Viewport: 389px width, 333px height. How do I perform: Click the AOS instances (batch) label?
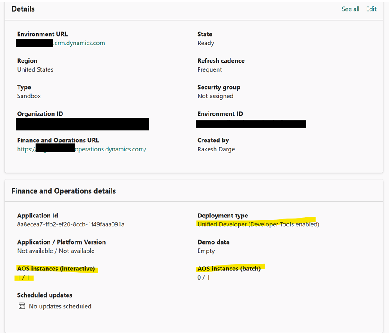pyautogui.click(x=229, y=269)
